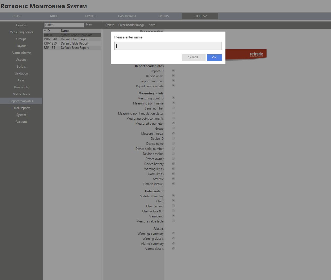Toggle Alarm limits checkbox
The height and width of the screenshot is (280, 331).
coord(173,174)
